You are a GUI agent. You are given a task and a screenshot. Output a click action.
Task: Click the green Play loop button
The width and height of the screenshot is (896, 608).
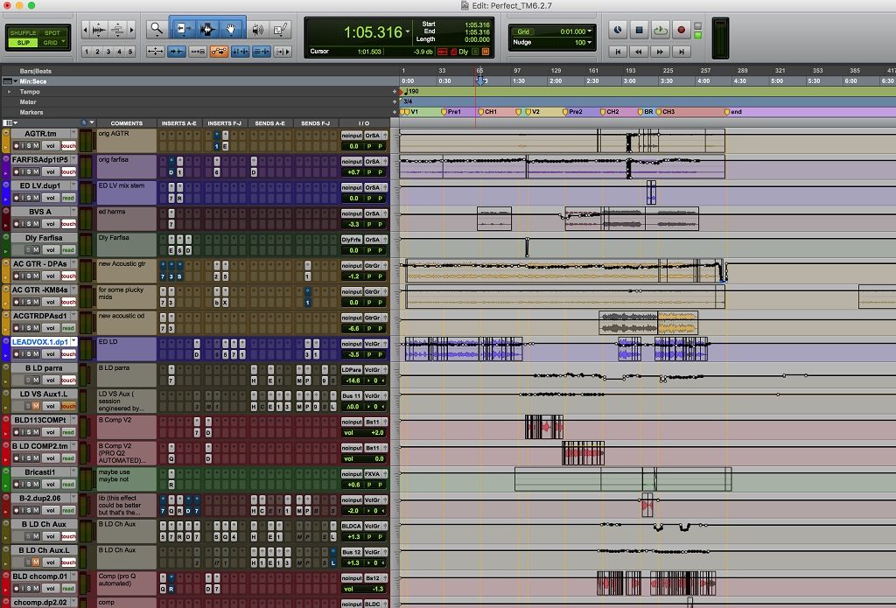[661, 30]
